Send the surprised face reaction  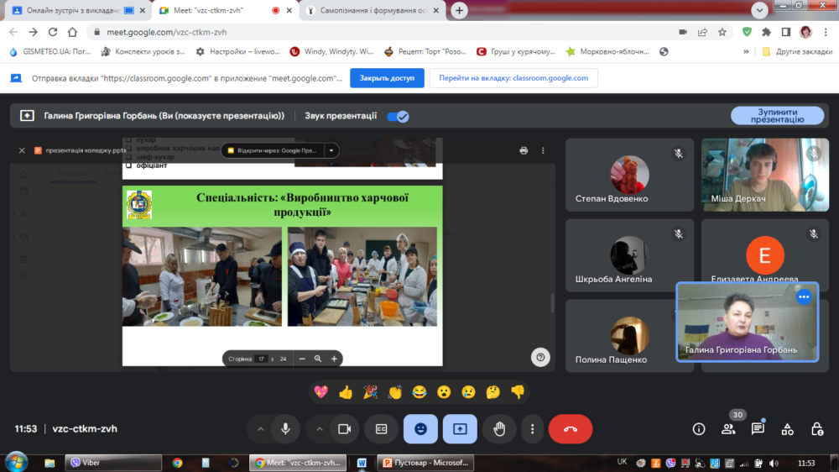[444, 392]
